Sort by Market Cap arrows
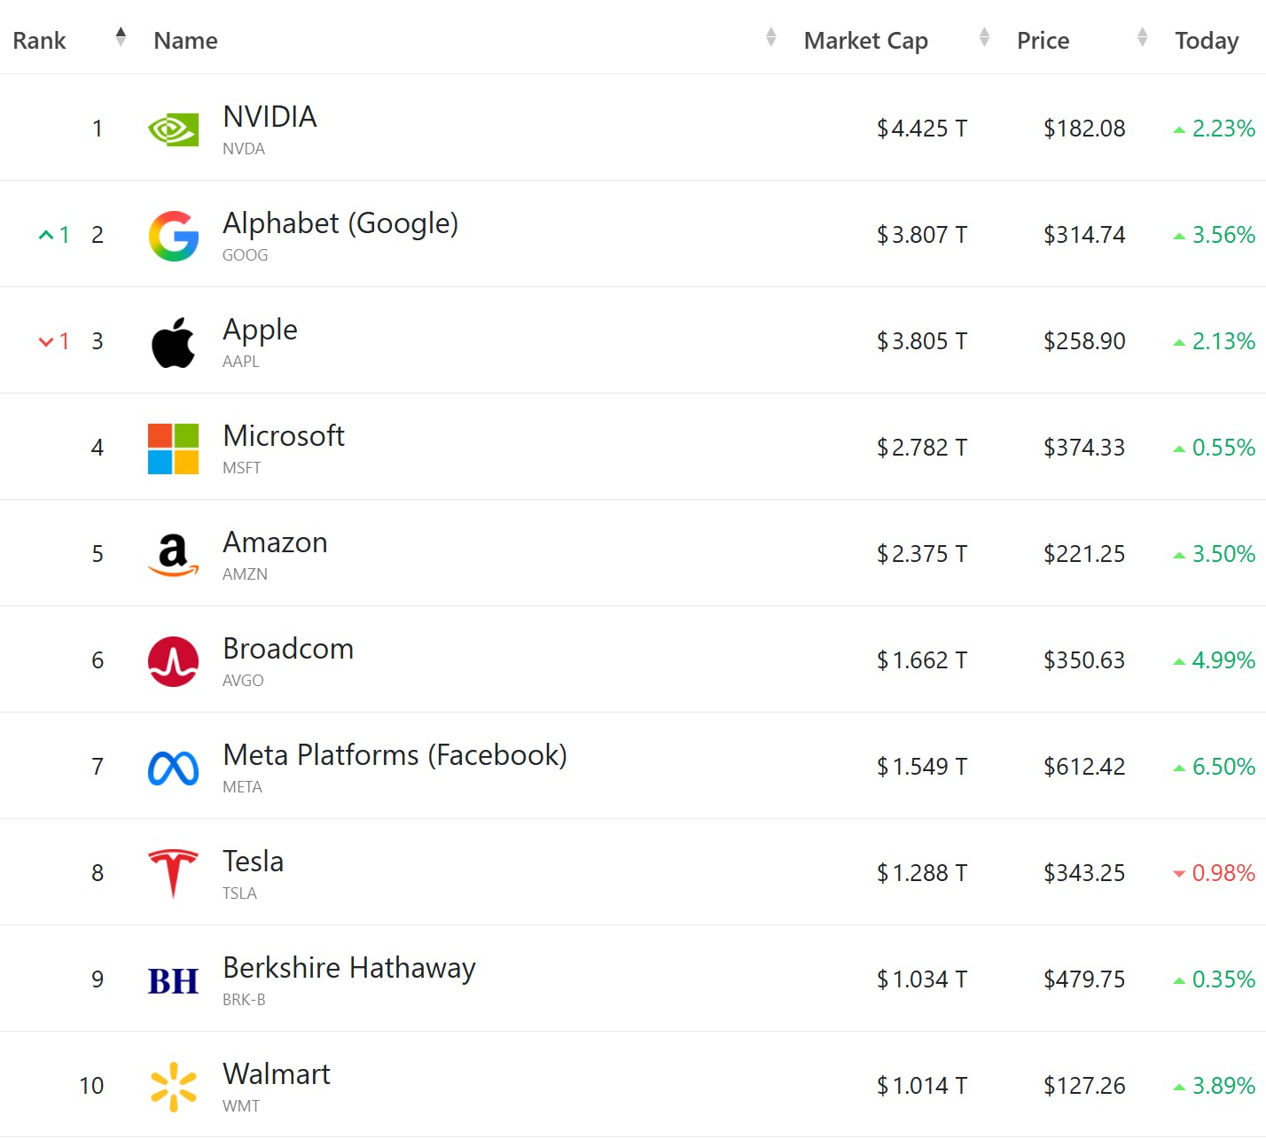This screenshot has width=1266, height=1139. tap(983, 37)
